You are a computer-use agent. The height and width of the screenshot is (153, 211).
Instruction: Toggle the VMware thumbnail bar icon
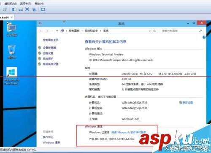21,9
